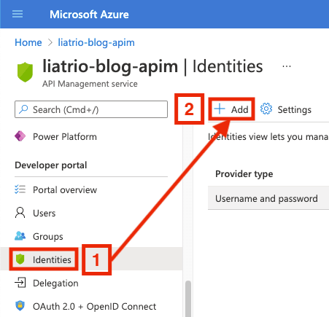Click the Groups people icon

pyautogui.click(x=20, y=235)
